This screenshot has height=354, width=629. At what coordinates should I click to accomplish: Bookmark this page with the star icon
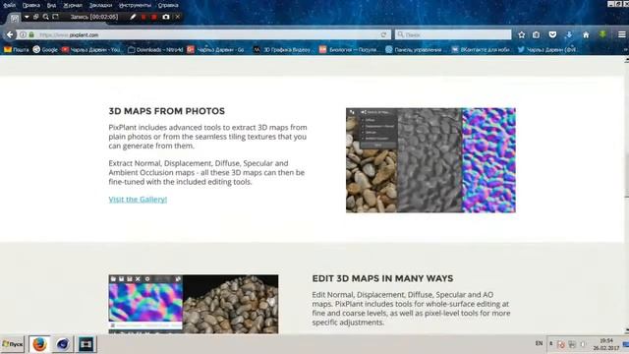(x=522, y=35)
